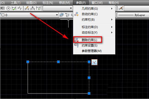The height and width of the screenshot is (99, 149).
Task: Open the 帮助(H) menu
Action: [x=114, y=3]
